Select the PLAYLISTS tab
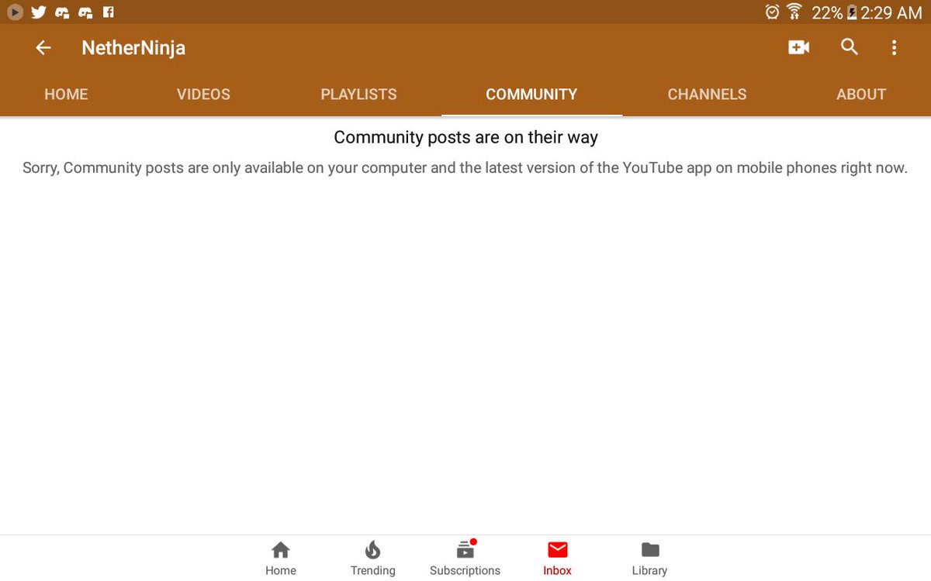931x581 pixels. (358, 95)
